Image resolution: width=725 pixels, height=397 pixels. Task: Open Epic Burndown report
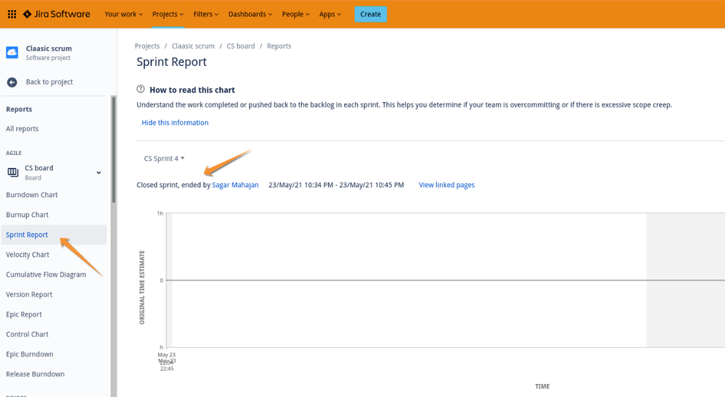point(30,354)
